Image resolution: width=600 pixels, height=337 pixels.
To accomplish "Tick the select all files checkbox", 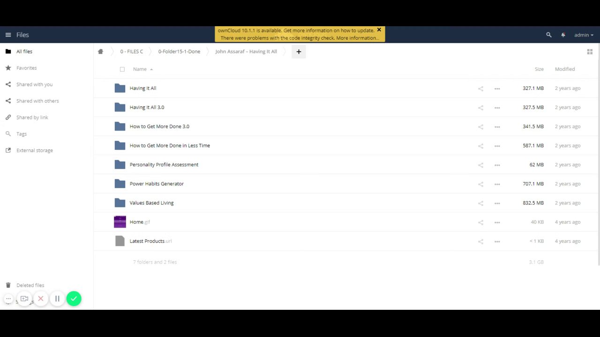I will tap(122, 69).
